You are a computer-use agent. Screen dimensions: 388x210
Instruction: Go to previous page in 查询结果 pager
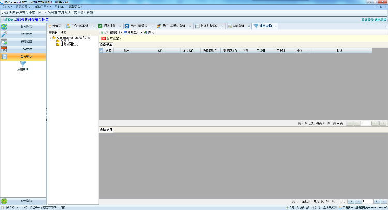click(x=359, y=201)
